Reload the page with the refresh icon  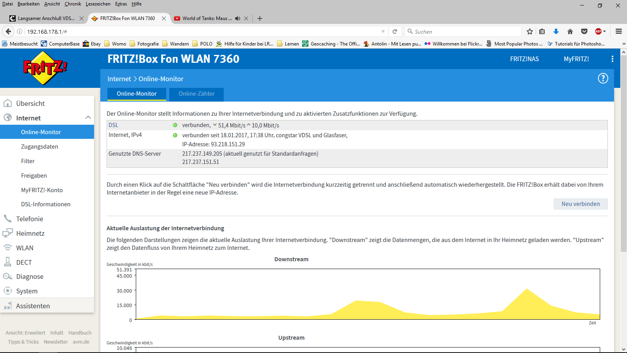click(x=395, y=31)
